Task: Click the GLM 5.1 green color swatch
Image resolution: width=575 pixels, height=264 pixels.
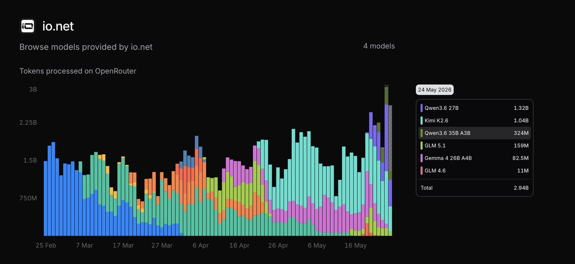Action: (422, 146)
